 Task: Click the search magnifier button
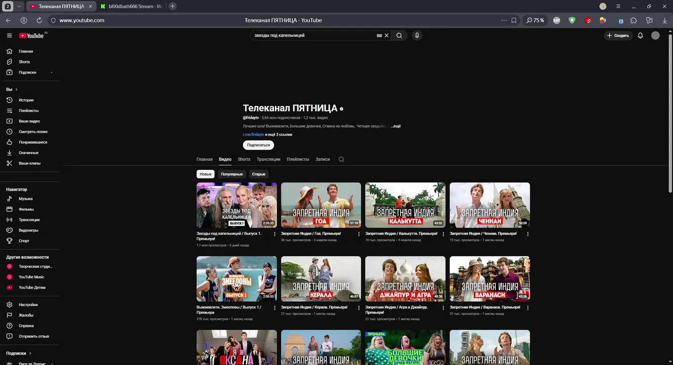[x=399, y=35]
